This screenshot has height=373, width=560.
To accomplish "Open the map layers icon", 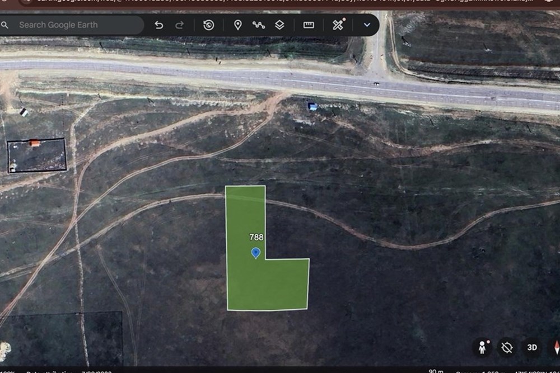I will pos(279,25).
